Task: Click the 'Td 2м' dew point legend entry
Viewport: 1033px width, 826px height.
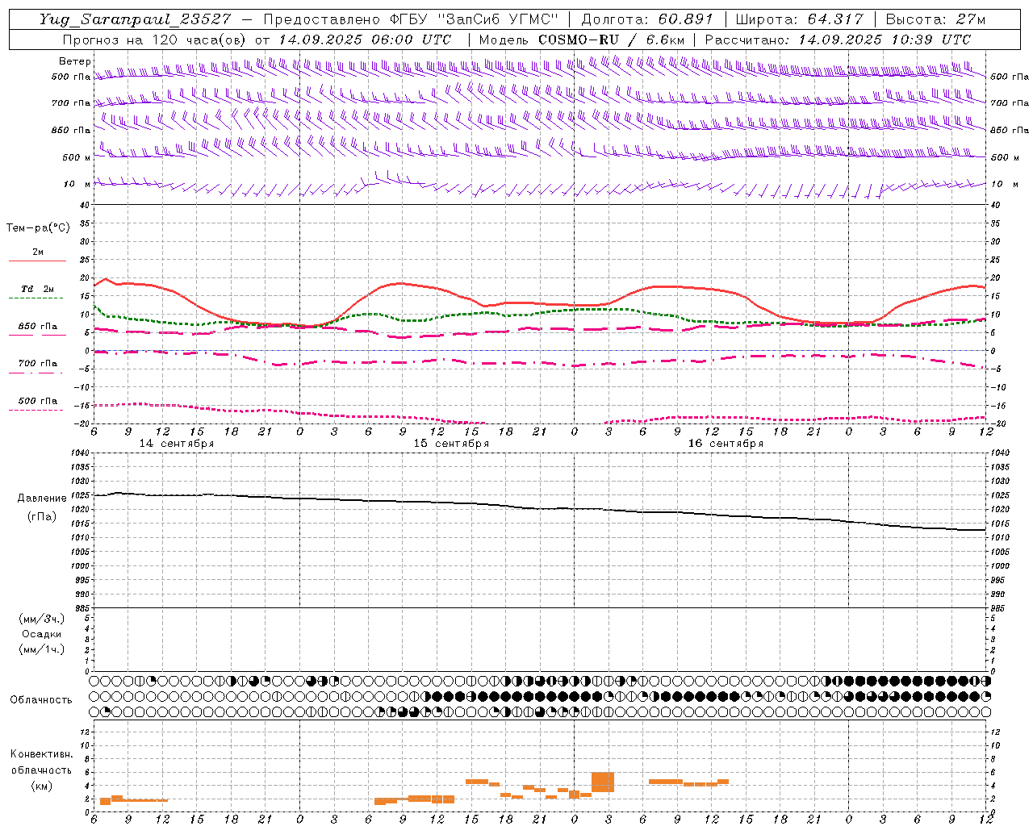Action: 38,289
